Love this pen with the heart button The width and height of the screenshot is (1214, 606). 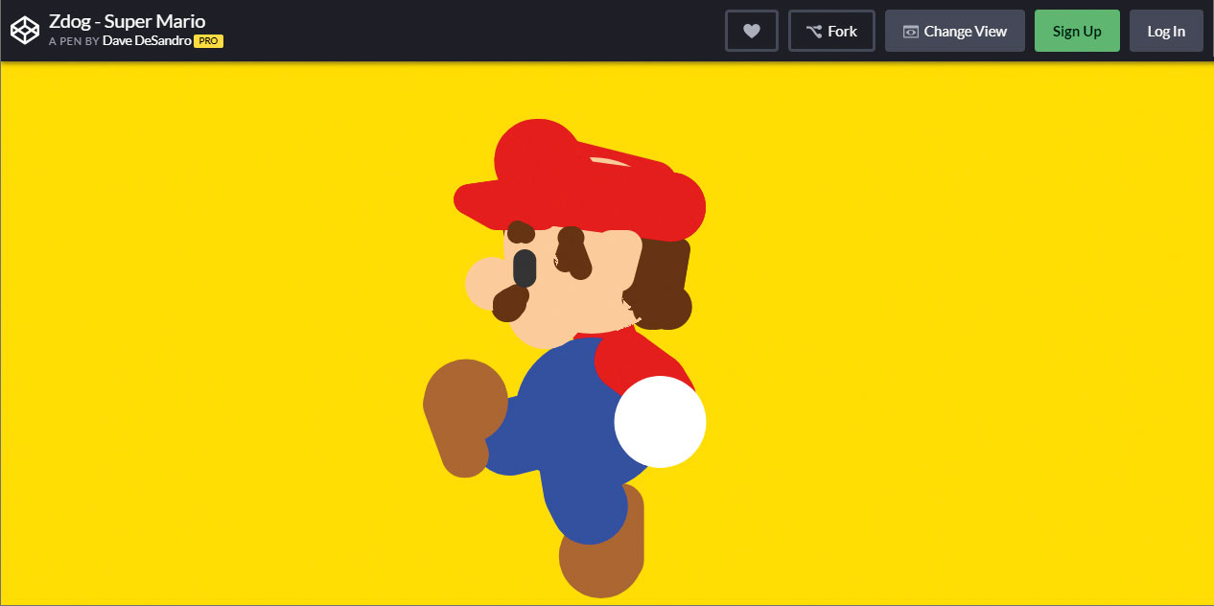click(x=752, y=31)
